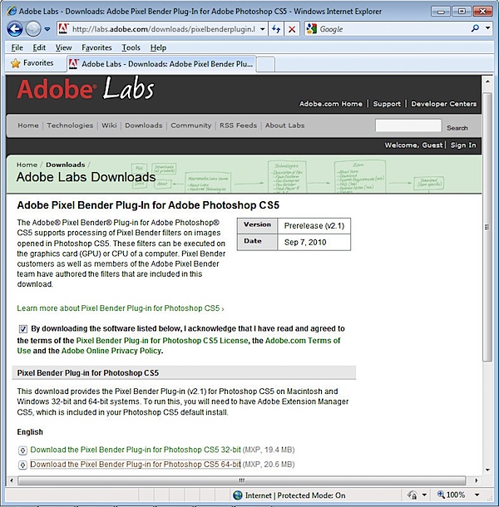
Task: Open the zoom level dropdown arrow
Action: point(477,495)
